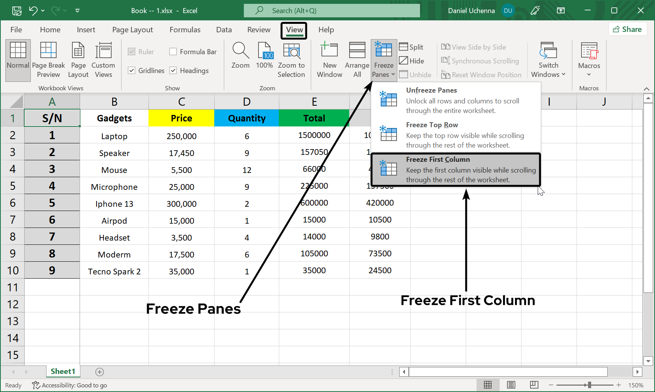Open the Freeze Panes dropdown
The width and height of the screenshot is (655, 392).
[383, 60]
